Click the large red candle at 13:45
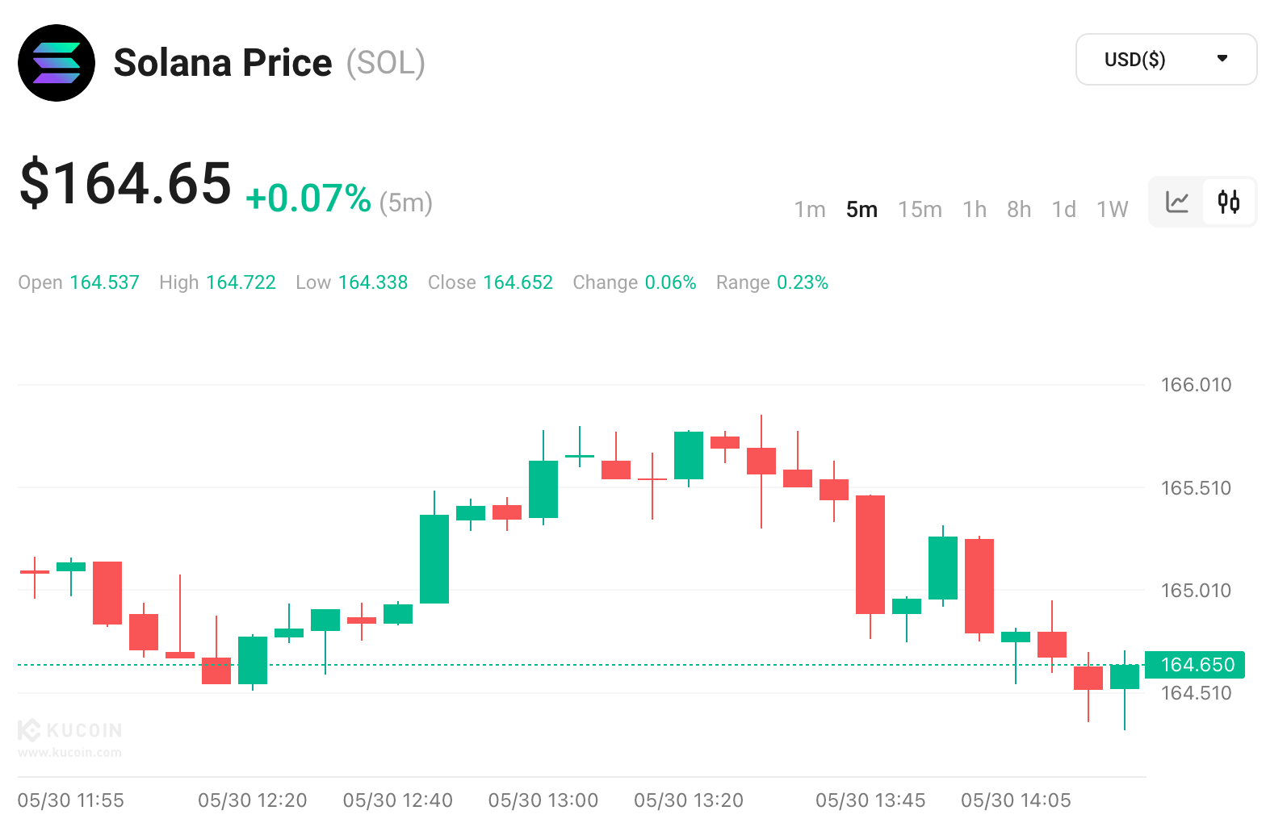Image resolution: width=1266 pixels, height=823 pixels. tap(870, 554)
